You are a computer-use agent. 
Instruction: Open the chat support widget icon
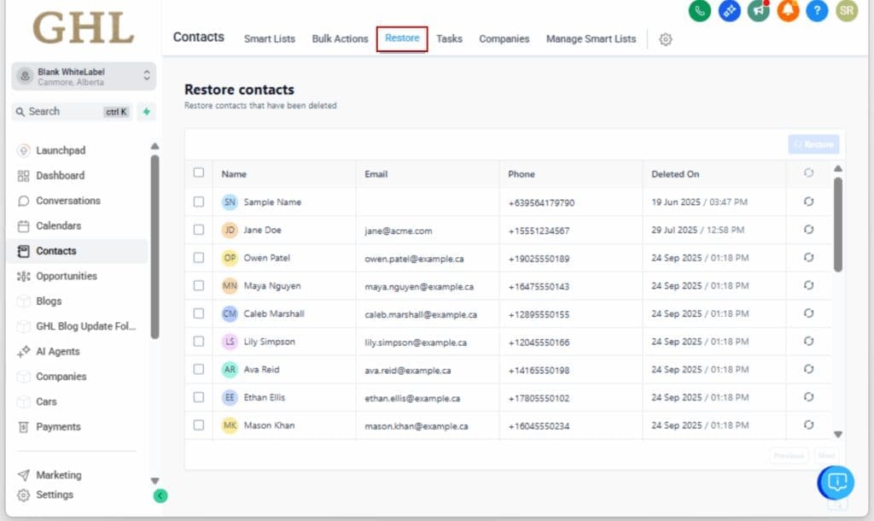pos(837,483)
